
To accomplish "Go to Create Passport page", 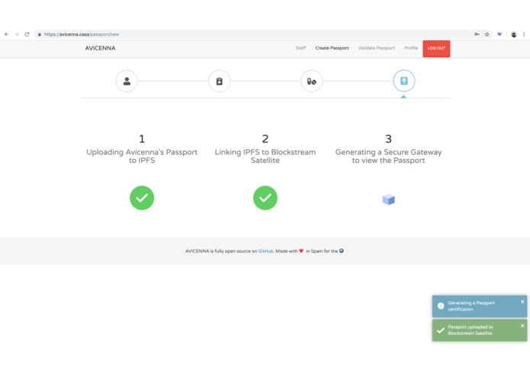I will coord(332,48).
